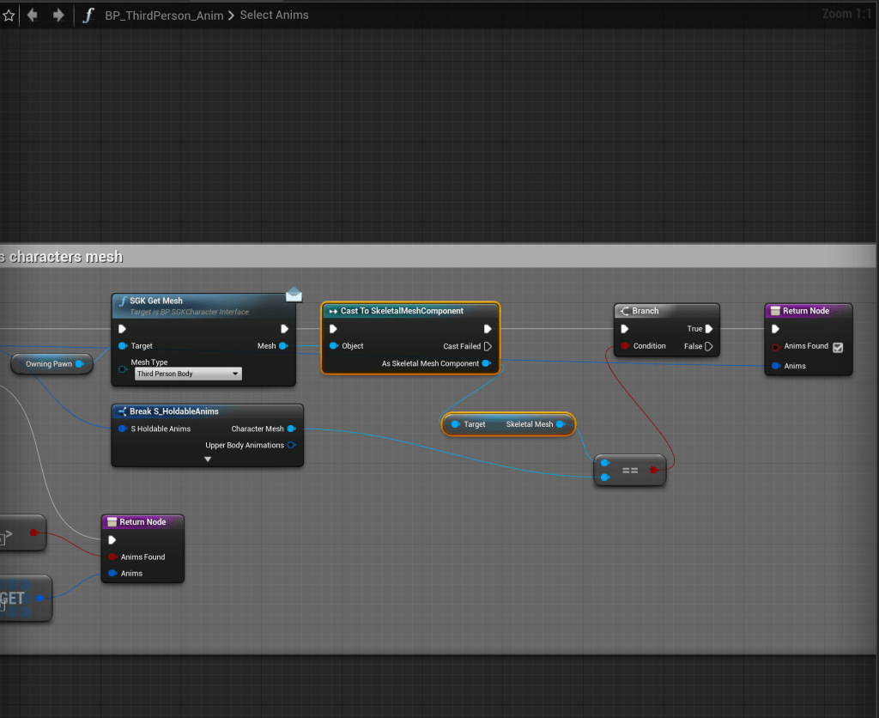The image size is (879, 718).
Task: Go back using the left arrow
Action: [33, 15]
